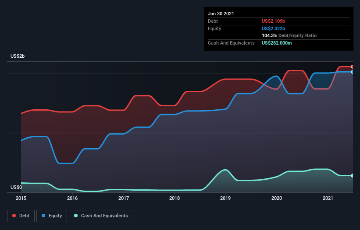Click the US$2.109b debt value
The width and height of the screenshot is (360, 230).
click(x=273, y=21)
